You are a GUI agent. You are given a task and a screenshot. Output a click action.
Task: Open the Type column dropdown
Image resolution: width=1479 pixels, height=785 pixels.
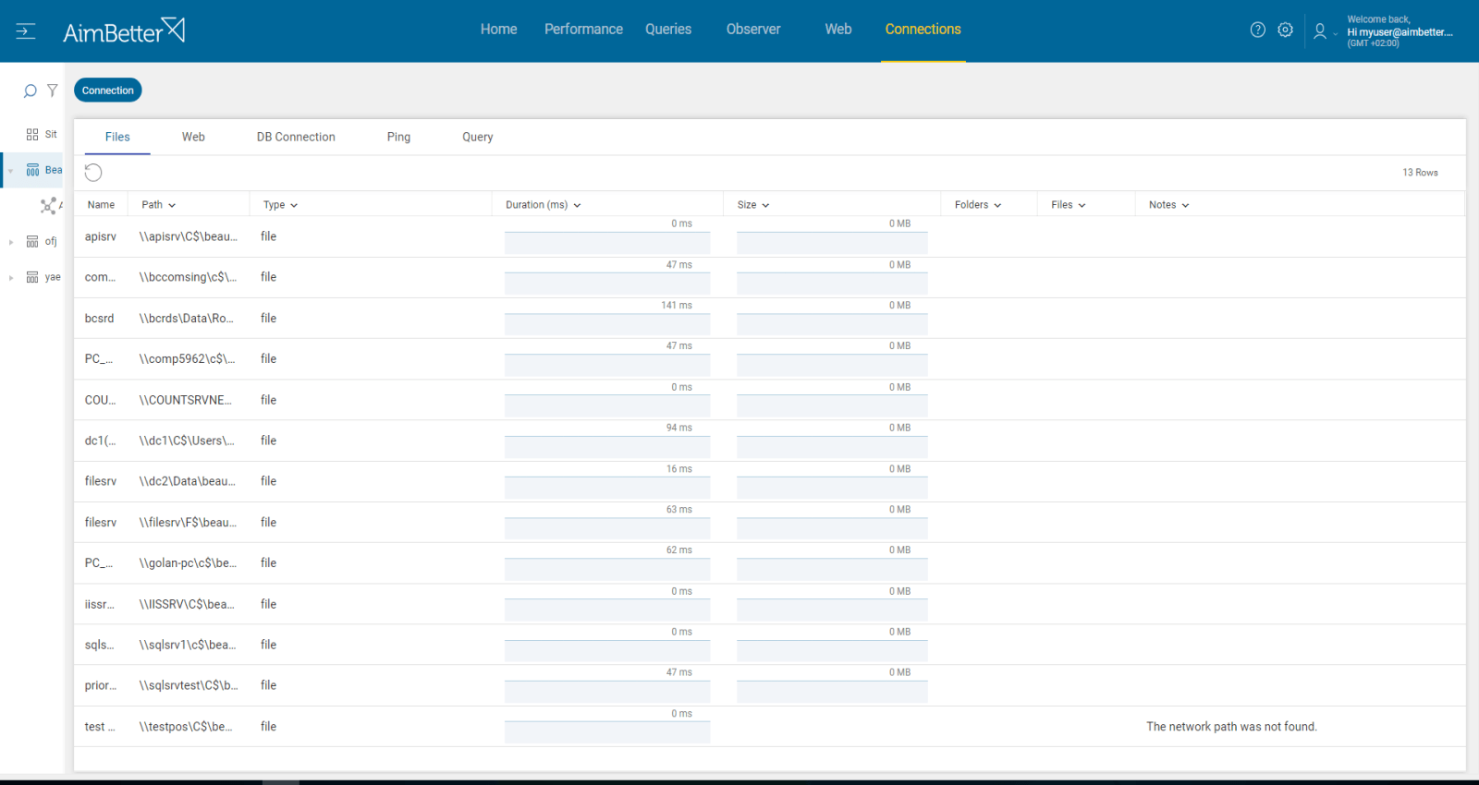(x=294, y=205)
